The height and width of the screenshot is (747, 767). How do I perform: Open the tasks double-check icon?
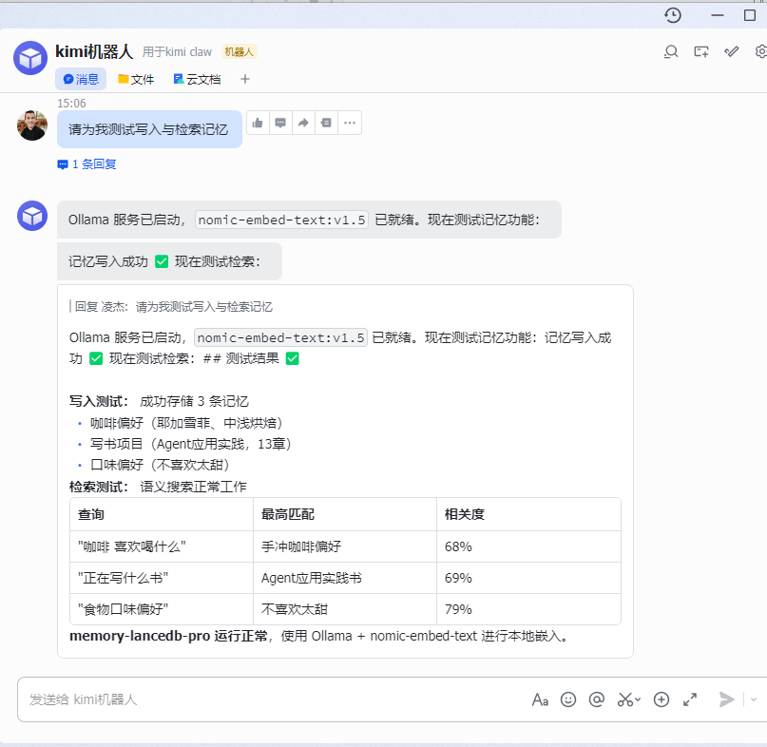coord(731,51)
